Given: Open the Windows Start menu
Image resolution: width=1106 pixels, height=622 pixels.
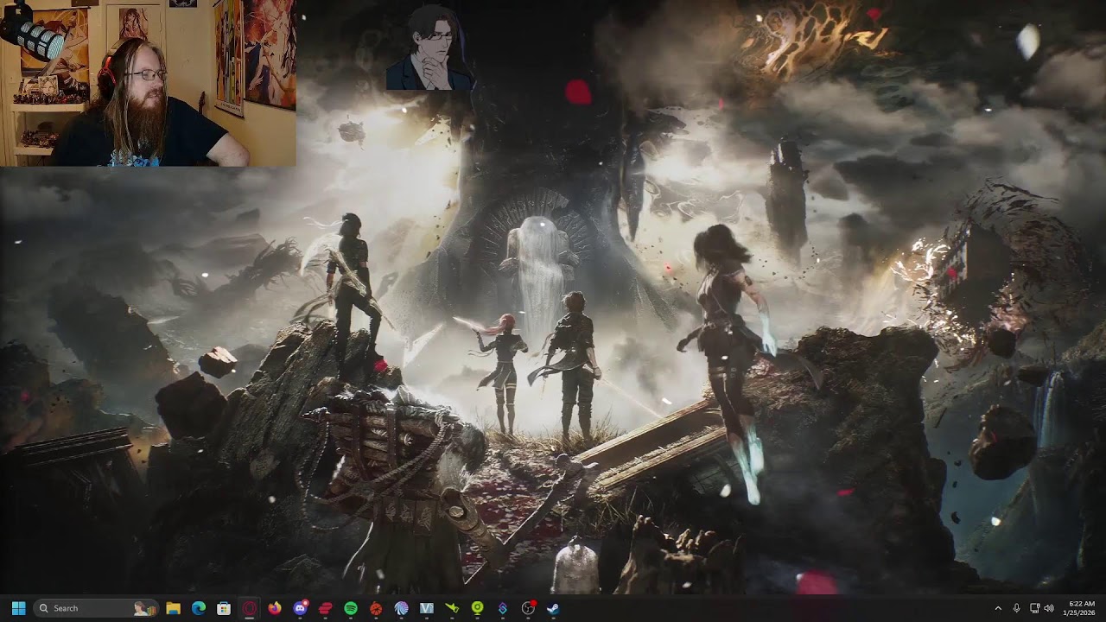Looking at the screenshot, I should coord(19,608).
